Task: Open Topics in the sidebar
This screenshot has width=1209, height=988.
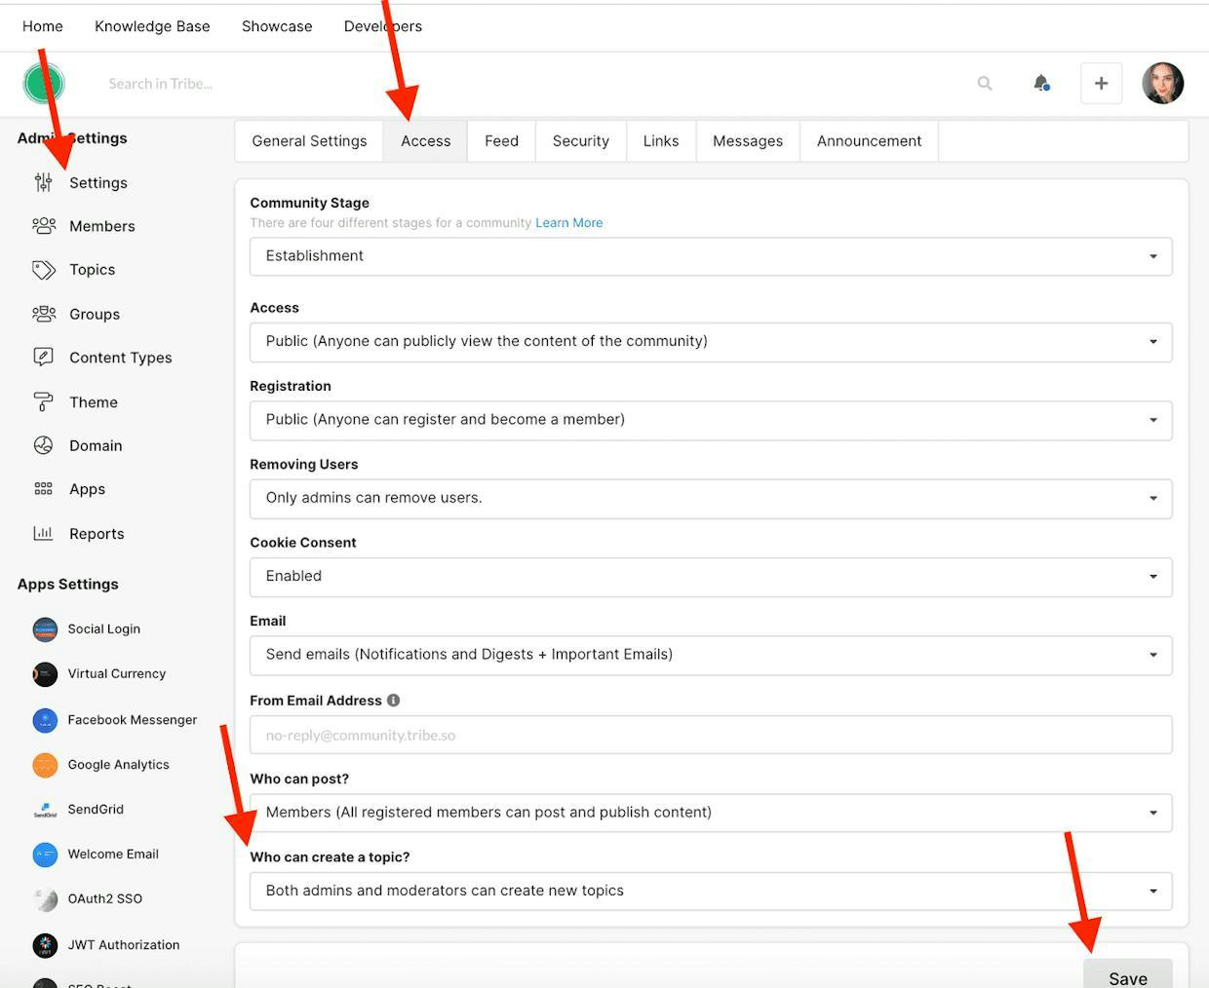Action: (93, 270)
